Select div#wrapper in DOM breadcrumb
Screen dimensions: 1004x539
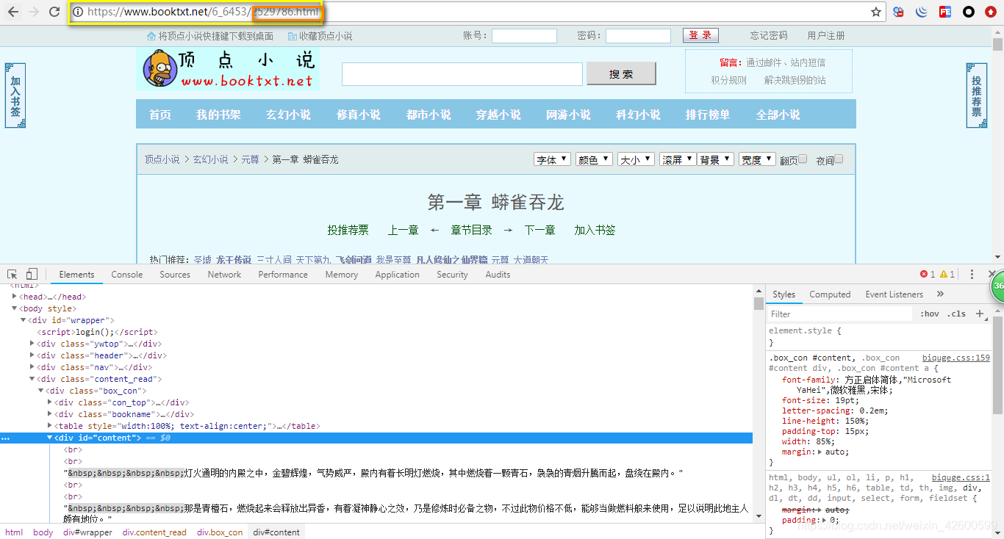click(87, 532)
